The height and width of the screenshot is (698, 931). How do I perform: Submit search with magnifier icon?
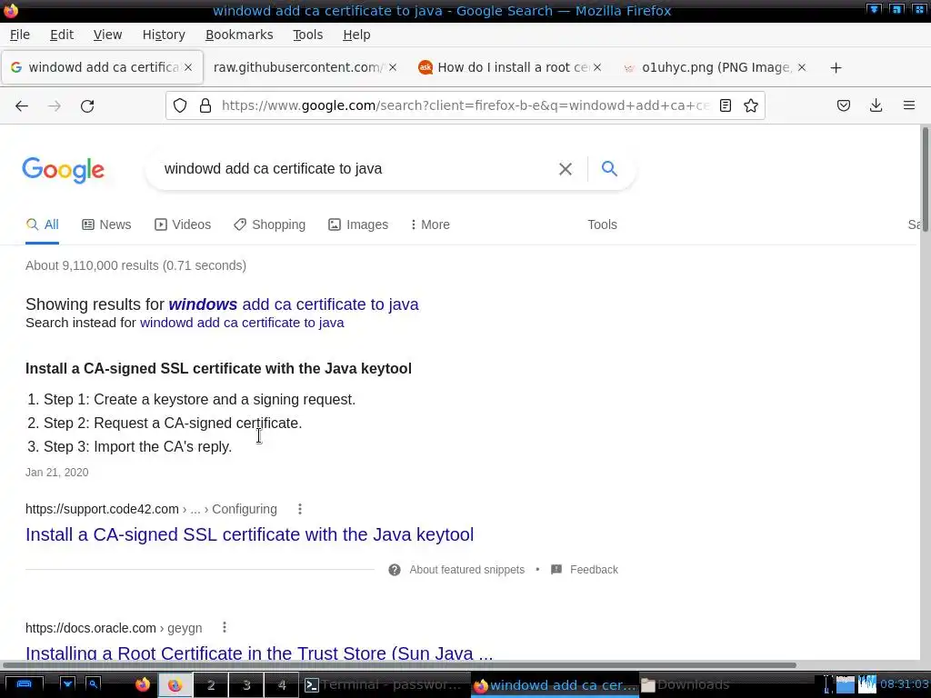click(x=609, y=168)
